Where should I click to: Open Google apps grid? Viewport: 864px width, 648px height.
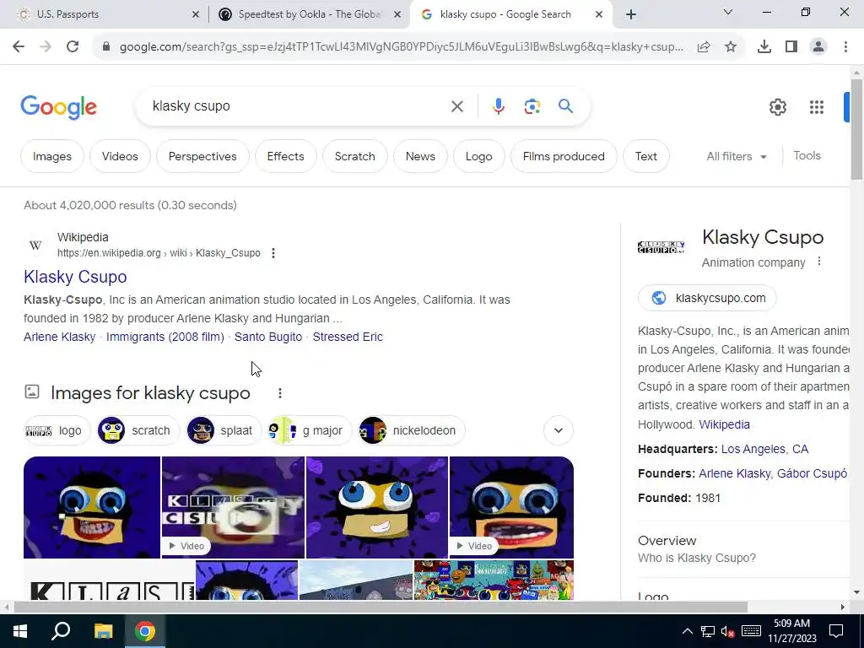coord(817,107)
